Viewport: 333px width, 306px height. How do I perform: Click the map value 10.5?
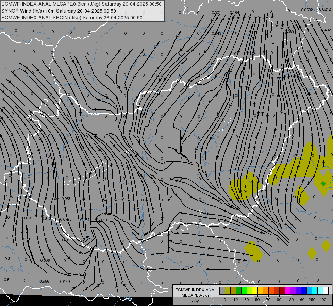[6, 280]
